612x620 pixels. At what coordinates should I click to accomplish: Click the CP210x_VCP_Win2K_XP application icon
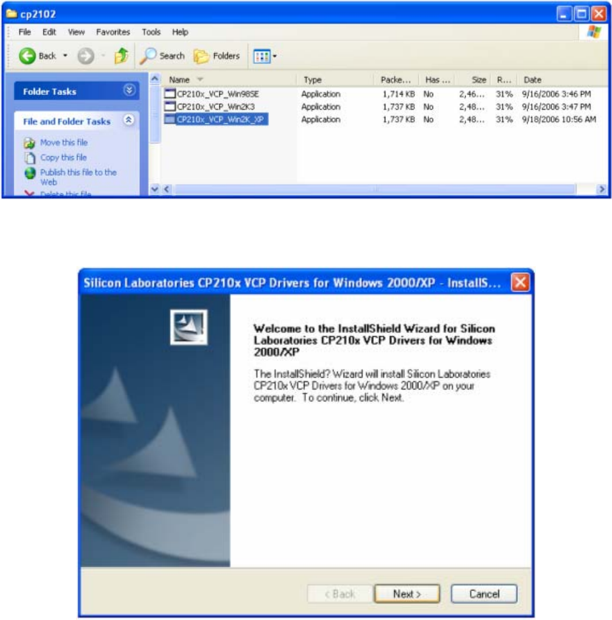coord(169,119)
